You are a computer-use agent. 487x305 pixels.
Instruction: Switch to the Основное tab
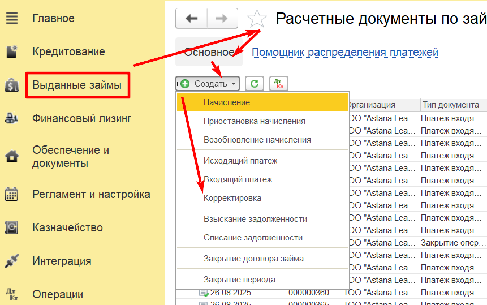pyautogui.click(x=209, y=52)
